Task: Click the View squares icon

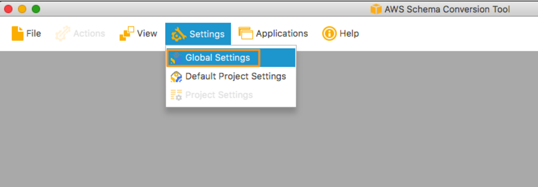Action: pos(127,33)
